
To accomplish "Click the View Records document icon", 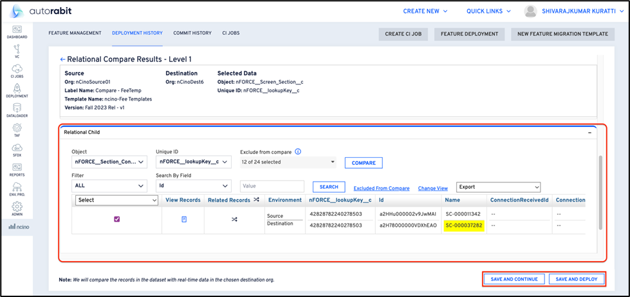I will click(183, 219).
